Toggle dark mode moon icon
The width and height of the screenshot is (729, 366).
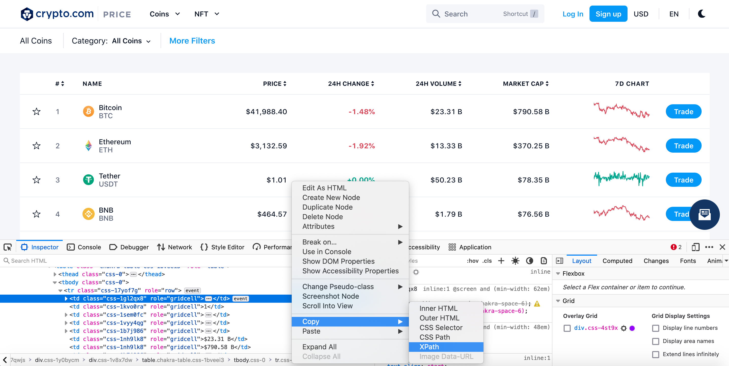click(x=702, y=14)
